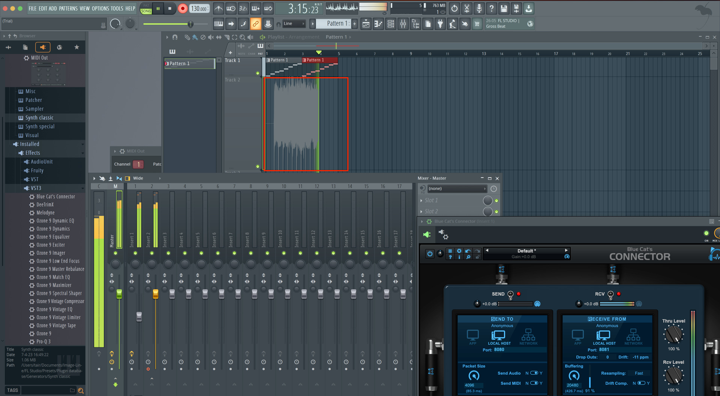
Task: Select browser files tab icon
Action: [25, 47]
